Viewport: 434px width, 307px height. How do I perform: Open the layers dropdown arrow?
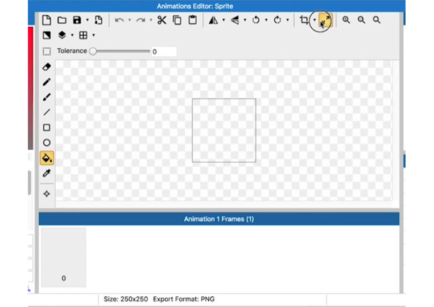point(72,35)
